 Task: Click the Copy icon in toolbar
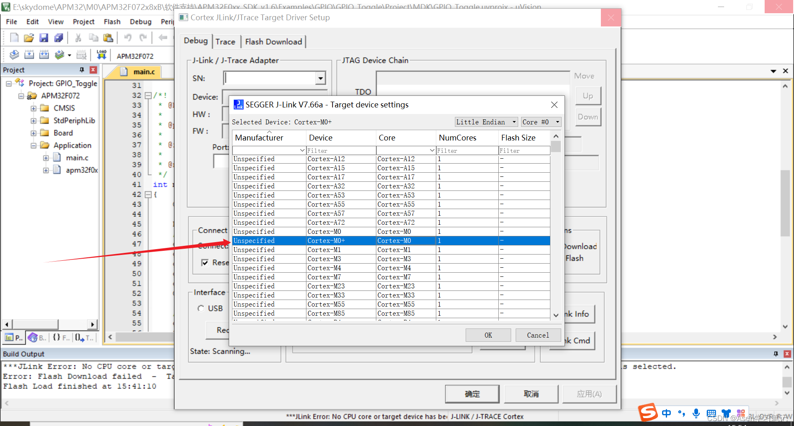point(93,38)
